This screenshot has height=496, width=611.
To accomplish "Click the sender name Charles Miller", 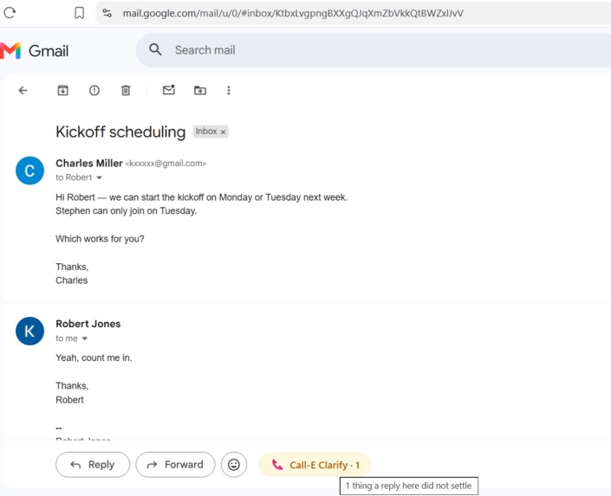I will point(89,163).
